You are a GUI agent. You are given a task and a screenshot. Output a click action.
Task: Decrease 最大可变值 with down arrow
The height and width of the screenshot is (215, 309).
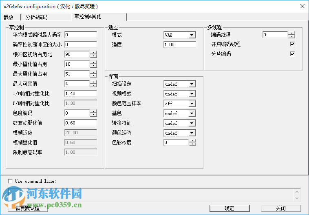[x=93, y=85]
